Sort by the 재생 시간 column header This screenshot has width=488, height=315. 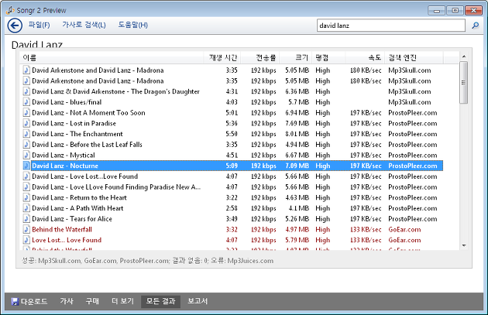click(222, 57)
